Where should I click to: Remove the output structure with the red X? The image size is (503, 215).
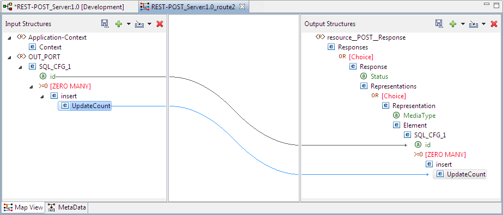(x=494, y=24)
